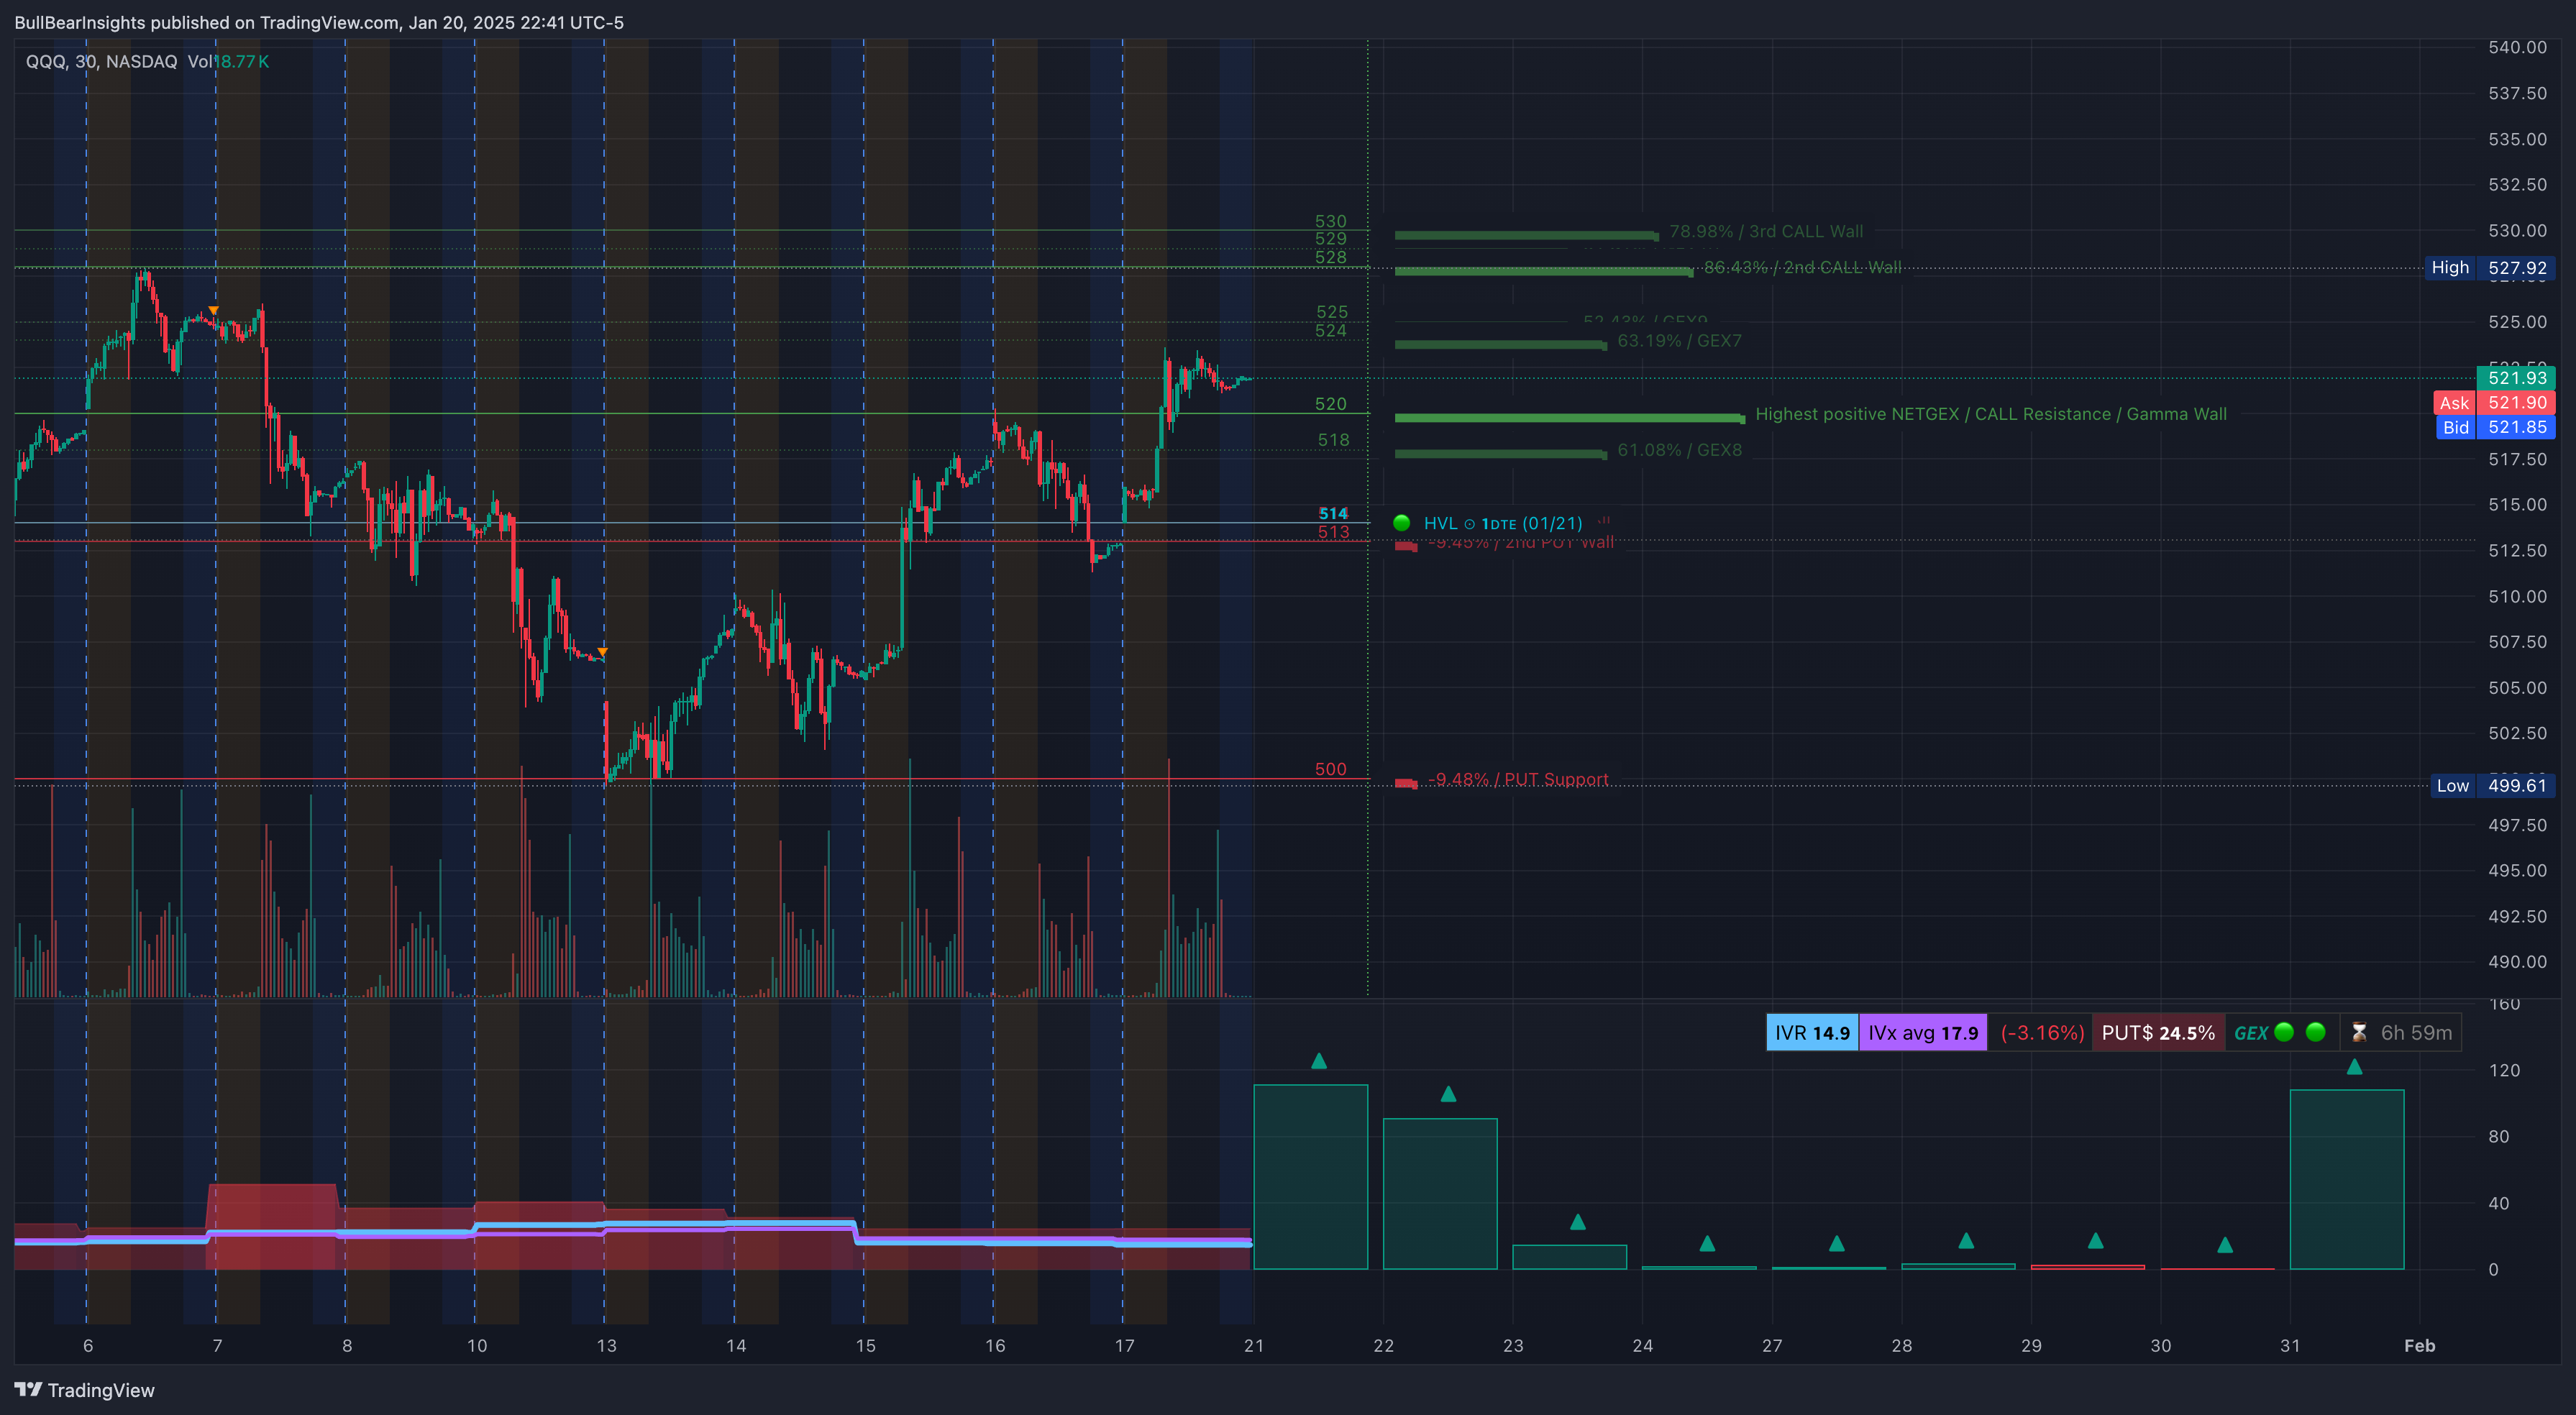
Task: Click the Feb label on time axis
Action: (x=2419, y=1345)
